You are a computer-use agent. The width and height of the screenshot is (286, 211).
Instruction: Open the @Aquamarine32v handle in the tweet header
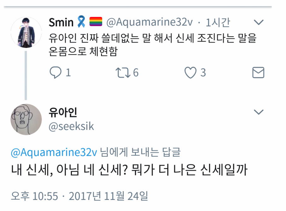[149, 22]
